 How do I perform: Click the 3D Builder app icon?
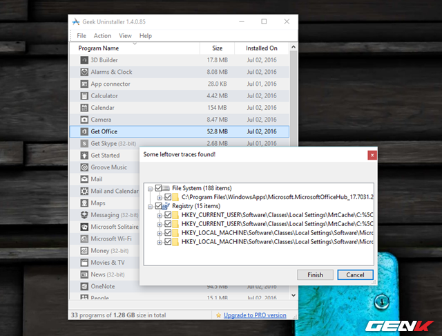pyautogui.click(x=84, y=60)
